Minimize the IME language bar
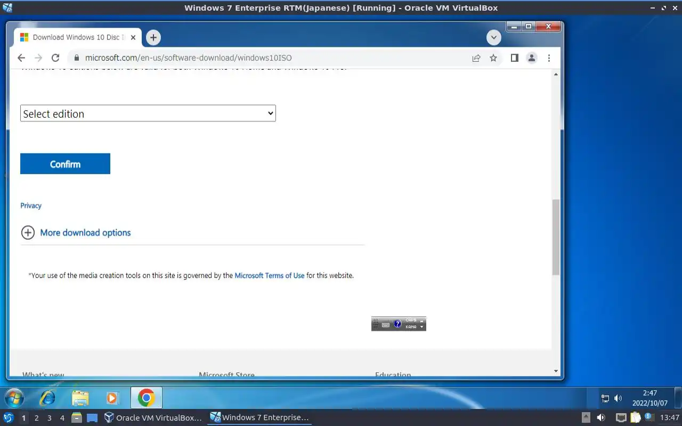This screenshot has height=426, width=682. pos(422,321)
